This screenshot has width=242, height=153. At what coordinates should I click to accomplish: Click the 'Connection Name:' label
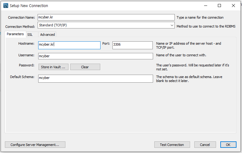point(21,17)
